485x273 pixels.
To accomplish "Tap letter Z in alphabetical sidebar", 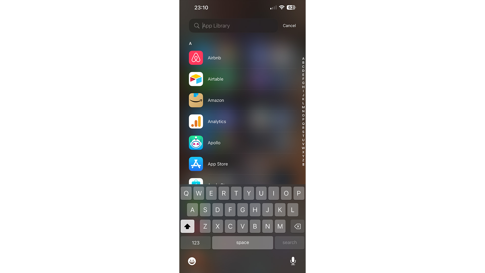I will [303, 160].
